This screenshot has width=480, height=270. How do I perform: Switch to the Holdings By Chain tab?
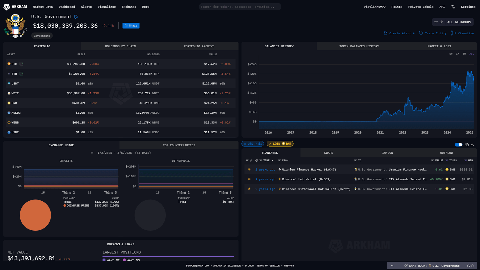pos(120,46)
